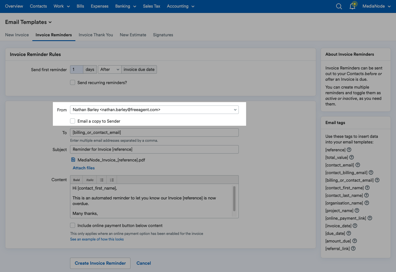Click the Content editor scrollbar

(234, 199)
